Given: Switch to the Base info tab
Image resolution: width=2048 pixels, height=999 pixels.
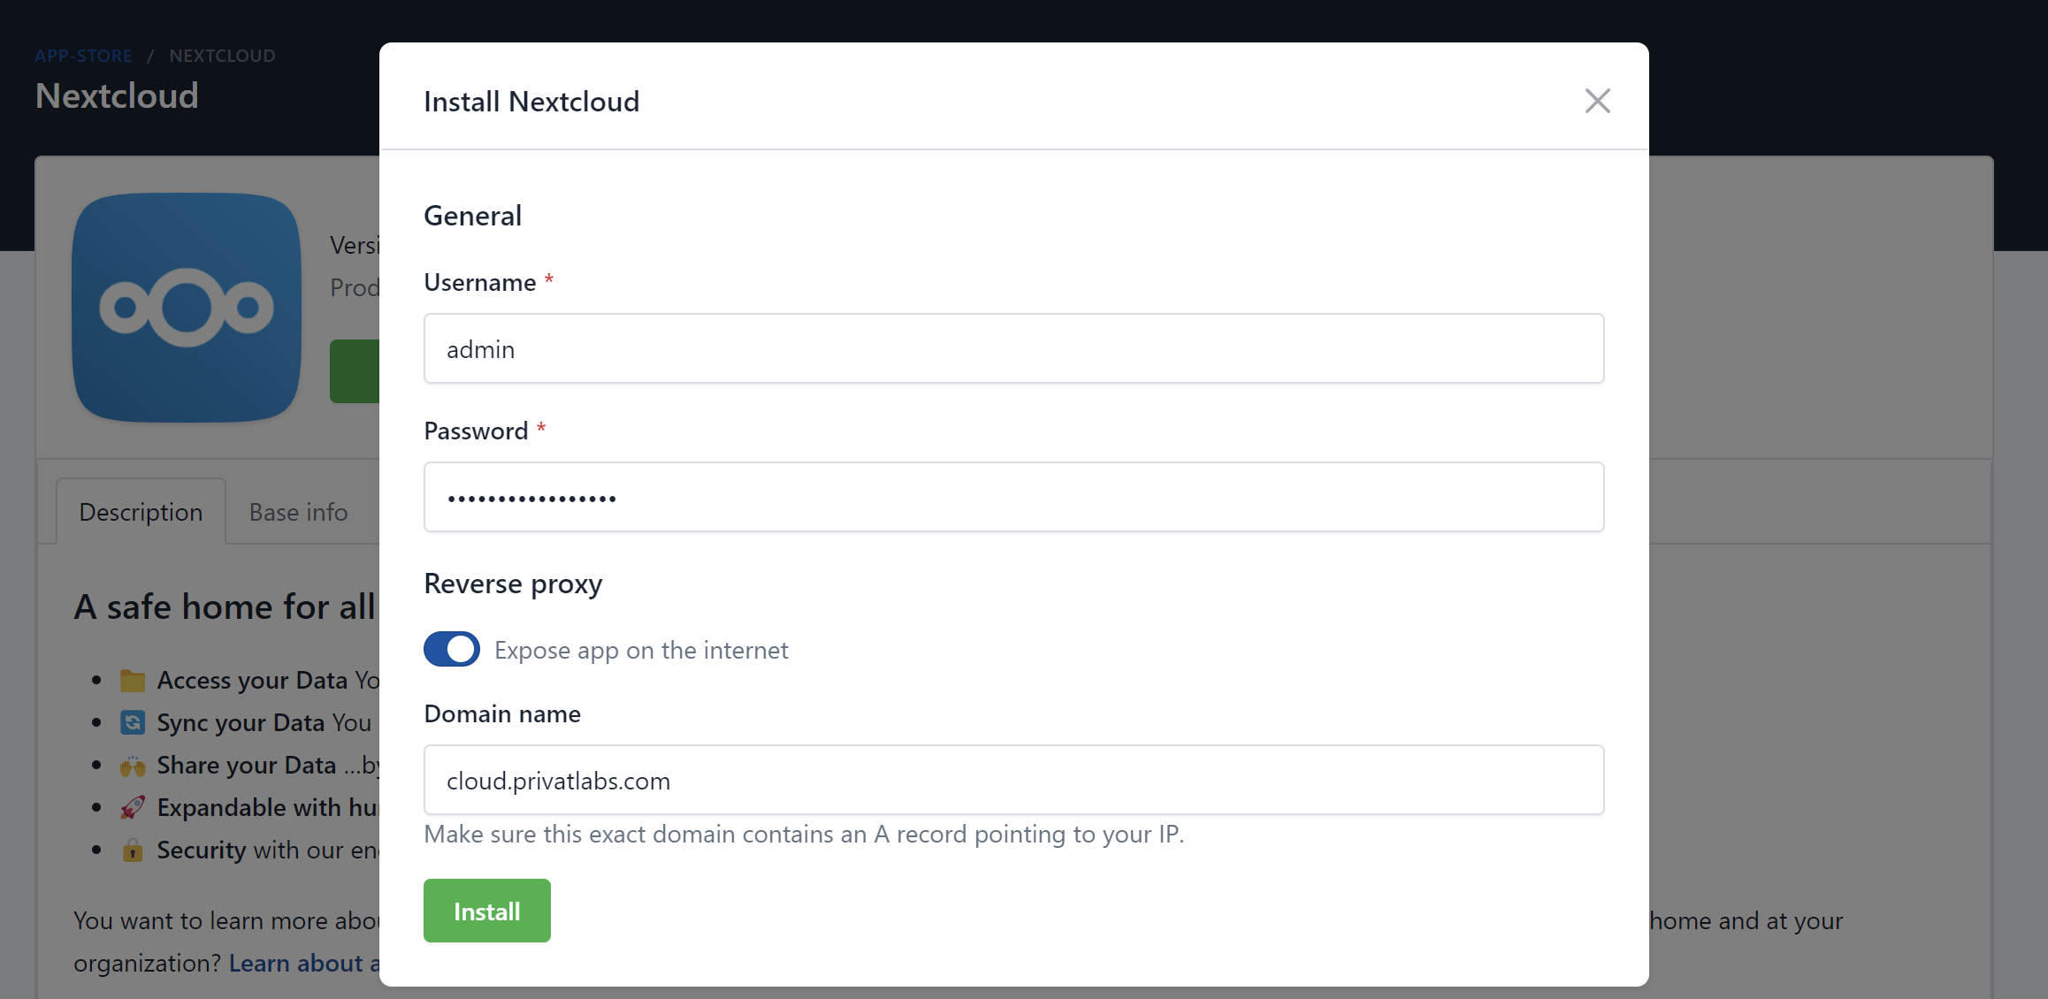Looking at the screenshot, I should click(297, 511).
